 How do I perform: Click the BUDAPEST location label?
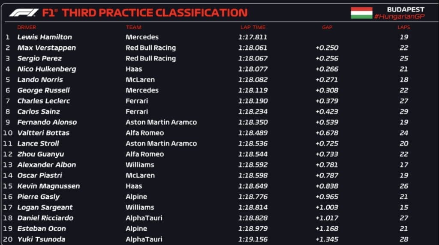tap(406, 9)
